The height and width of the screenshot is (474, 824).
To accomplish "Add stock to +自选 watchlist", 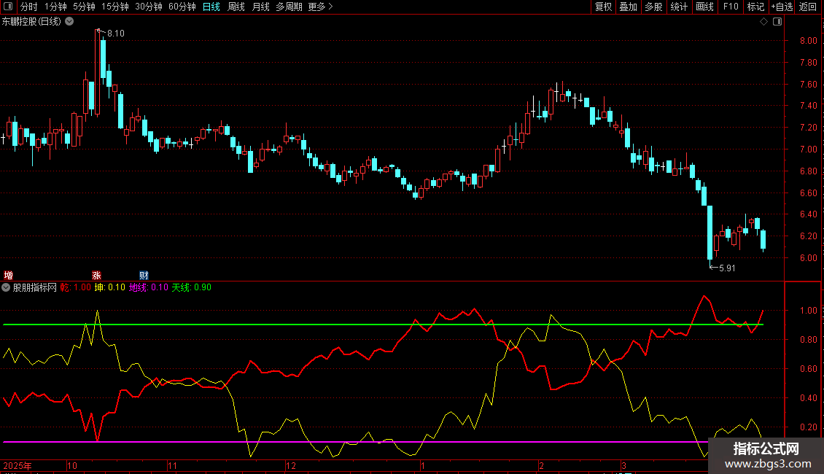I will (x=782, y=7).
